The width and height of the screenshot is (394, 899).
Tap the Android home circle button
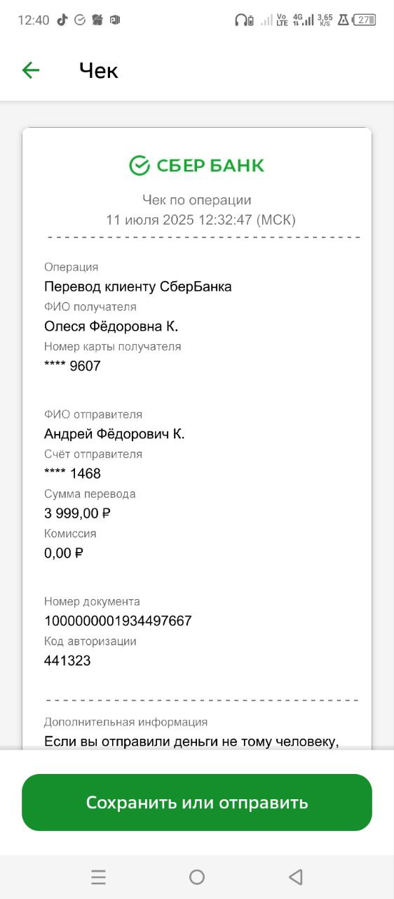(x=197, y=877)
